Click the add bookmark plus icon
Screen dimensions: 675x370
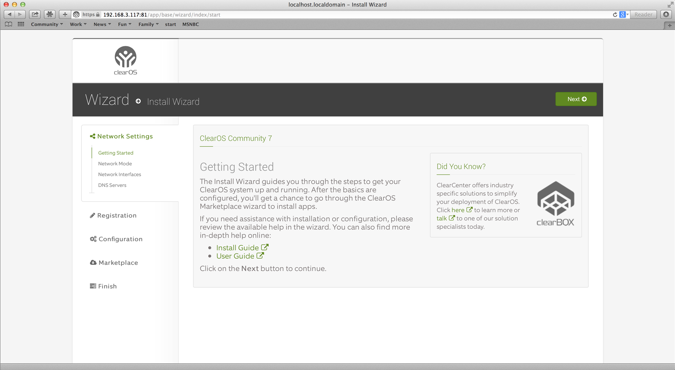[x=65, y=14]
